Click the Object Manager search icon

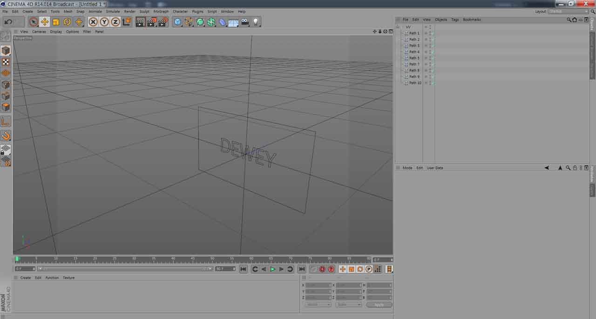(x=569, y=20)
